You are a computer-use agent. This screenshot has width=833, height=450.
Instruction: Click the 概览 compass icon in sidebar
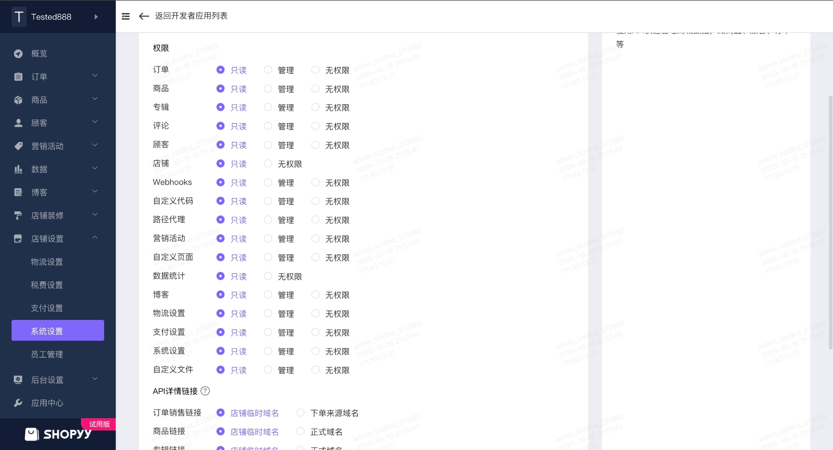pos(18,54)
